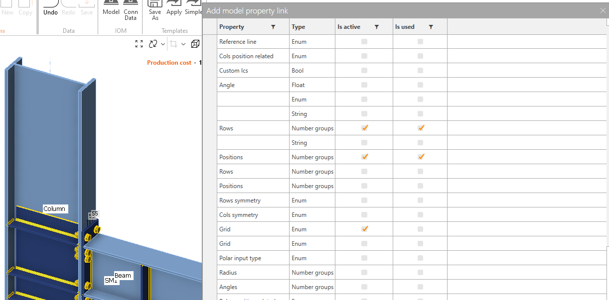
Task: Click the Save button
Action: pyautogui.click(x=87, y=9)
